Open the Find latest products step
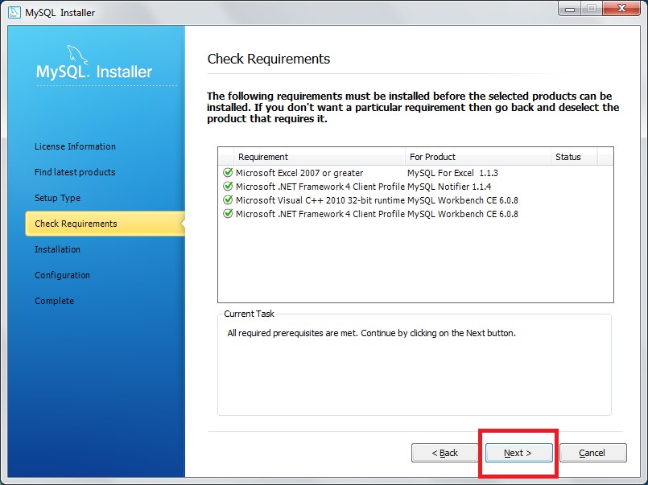648x485 pixels. [x=75, y=172]
